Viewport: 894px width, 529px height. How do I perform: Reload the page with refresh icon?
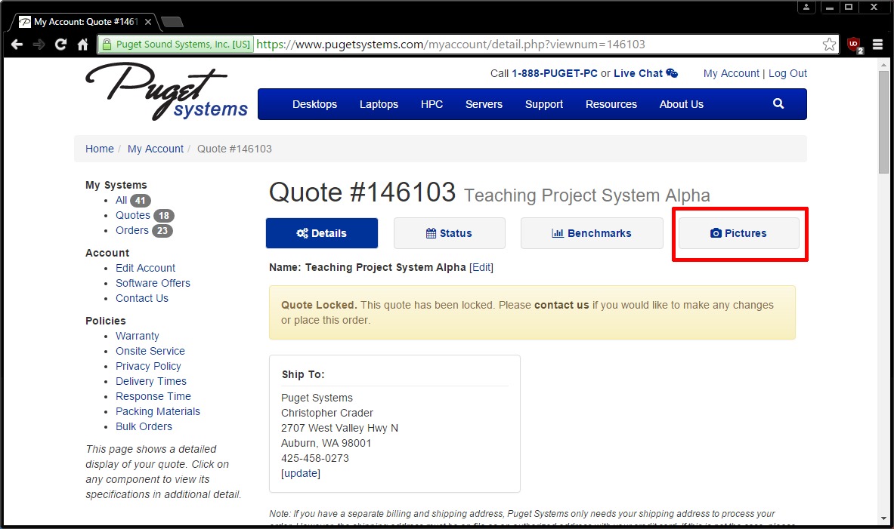[61, 45]
